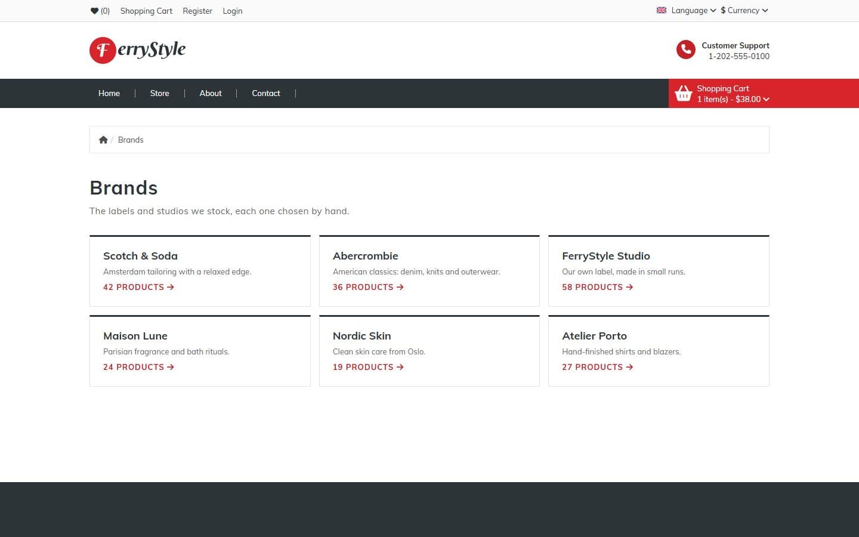Open the FerryStyle Studio brand title
This screenshot has width=859, height=537.
coord(606,256)
